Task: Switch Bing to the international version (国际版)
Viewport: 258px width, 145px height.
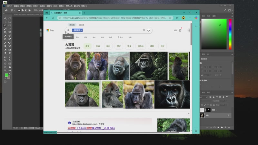Action: click(x=82, y=25)
